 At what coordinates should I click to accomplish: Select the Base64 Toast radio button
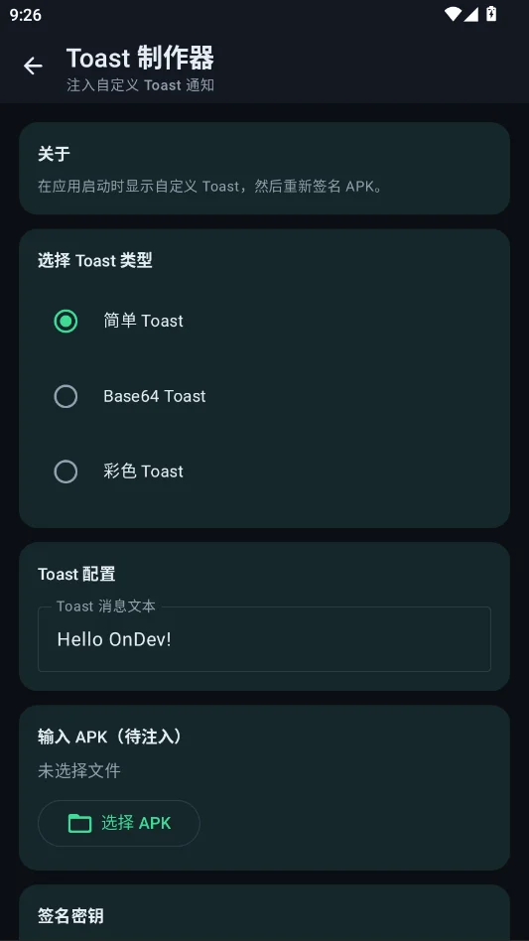(66, 397)
